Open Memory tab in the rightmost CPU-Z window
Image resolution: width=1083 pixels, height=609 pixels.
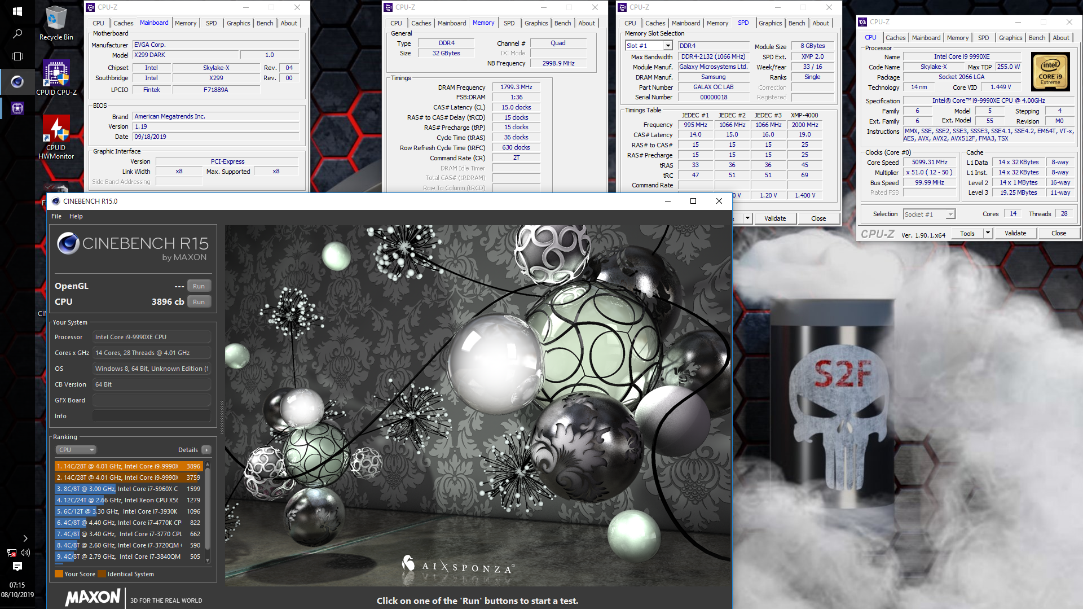[958, 38]
